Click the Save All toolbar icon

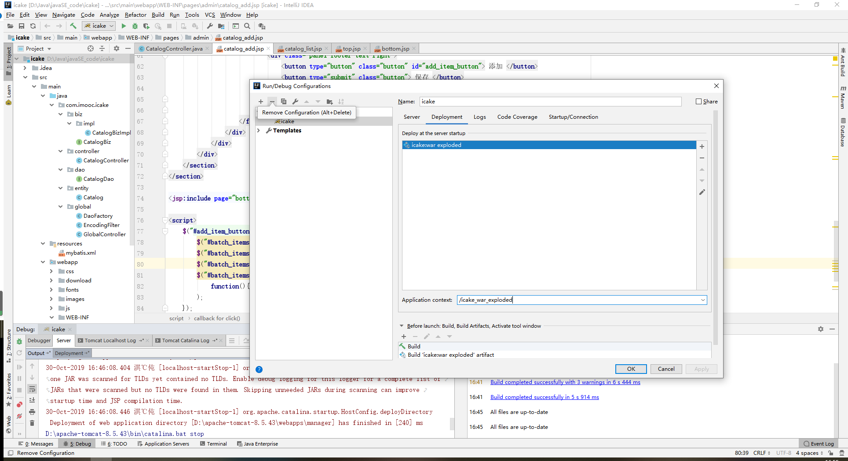pos(22,26)
